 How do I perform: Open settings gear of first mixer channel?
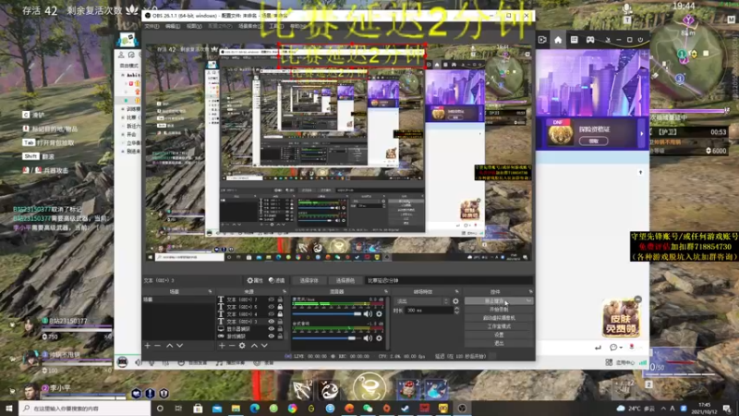[x=379, y=313]
